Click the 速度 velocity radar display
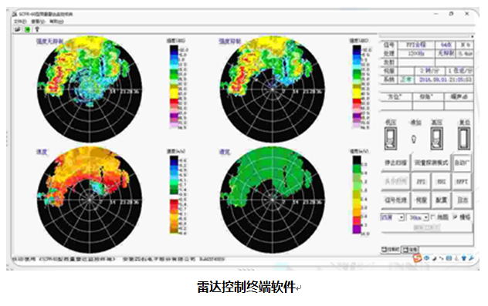 pos(90,200)
